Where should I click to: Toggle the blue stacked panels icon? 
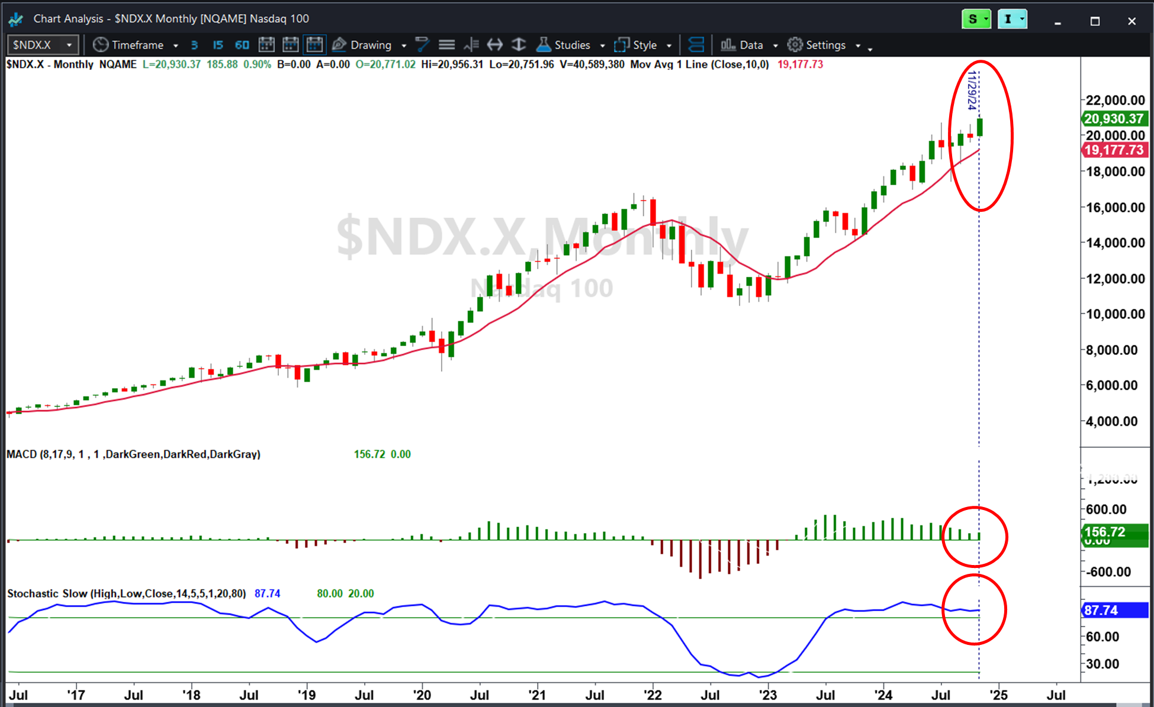[697, 45]
